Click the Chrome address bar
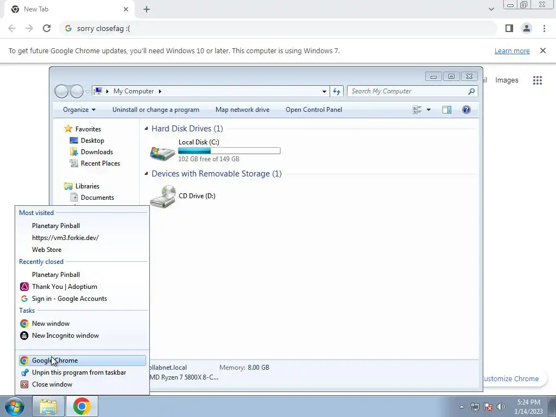556x417 pixels. click(278, 28)
